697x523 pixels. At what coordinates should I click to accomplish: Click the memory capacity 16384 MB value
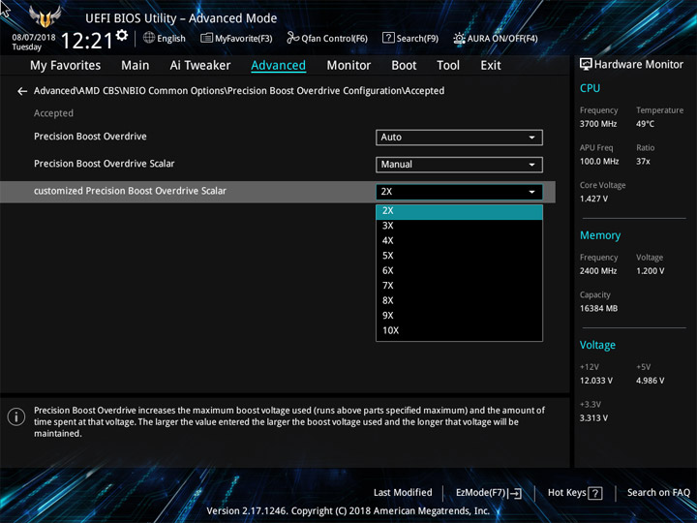point(598,309)
